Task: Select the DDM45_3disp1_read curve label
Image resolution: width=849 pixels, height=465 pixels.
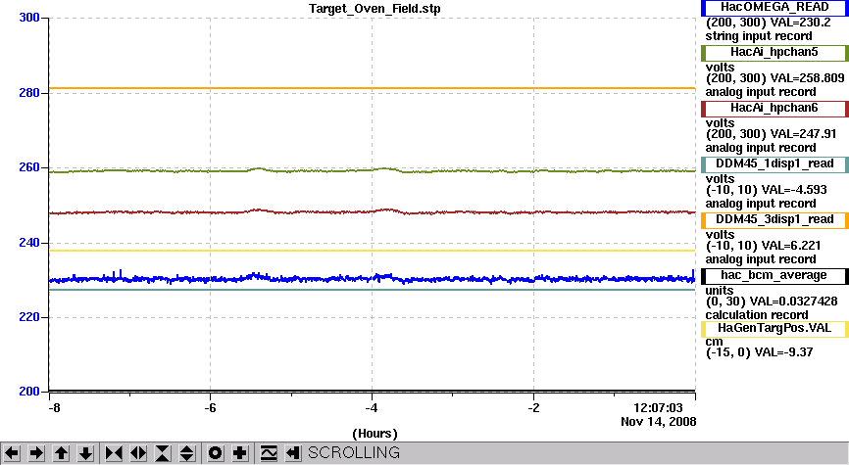Action: click(774, 219)
